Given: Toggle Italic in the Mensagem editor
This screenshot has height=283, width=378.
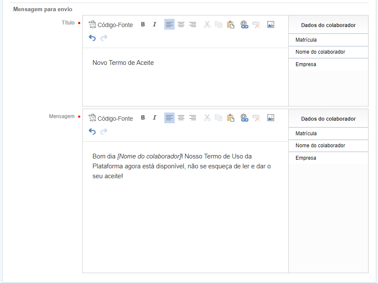Looking at the screenshot, I should coord(154,118).
